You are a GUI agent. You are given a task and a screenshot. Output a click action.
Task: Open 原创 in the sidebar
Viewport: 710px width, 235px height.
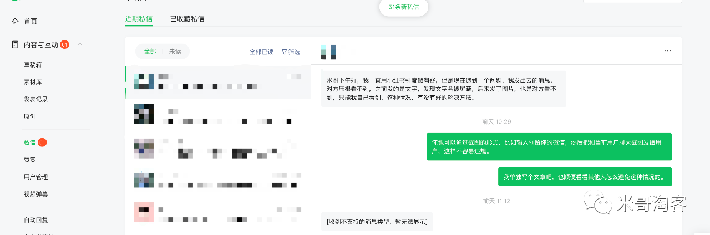click(x=29, y=116)
